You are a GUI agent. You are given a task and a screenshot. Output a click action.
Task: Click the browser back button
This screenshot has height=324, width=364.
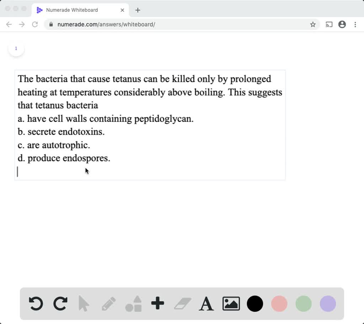[9, 24]
